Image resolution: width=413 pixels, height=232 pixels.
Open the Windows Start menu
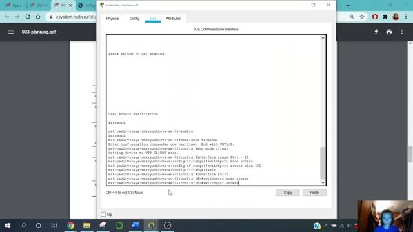(x=8, y=226)
